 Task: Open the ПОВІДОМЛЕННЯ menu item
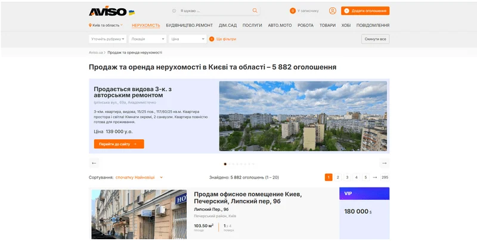(x=373, y=26)
